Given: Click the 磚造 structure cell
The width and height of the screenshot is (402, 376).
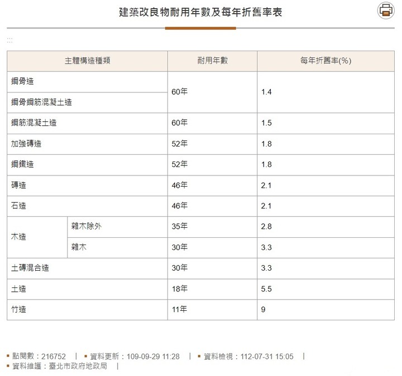Looking at the screenshot, I should click(x=88, y=185).
